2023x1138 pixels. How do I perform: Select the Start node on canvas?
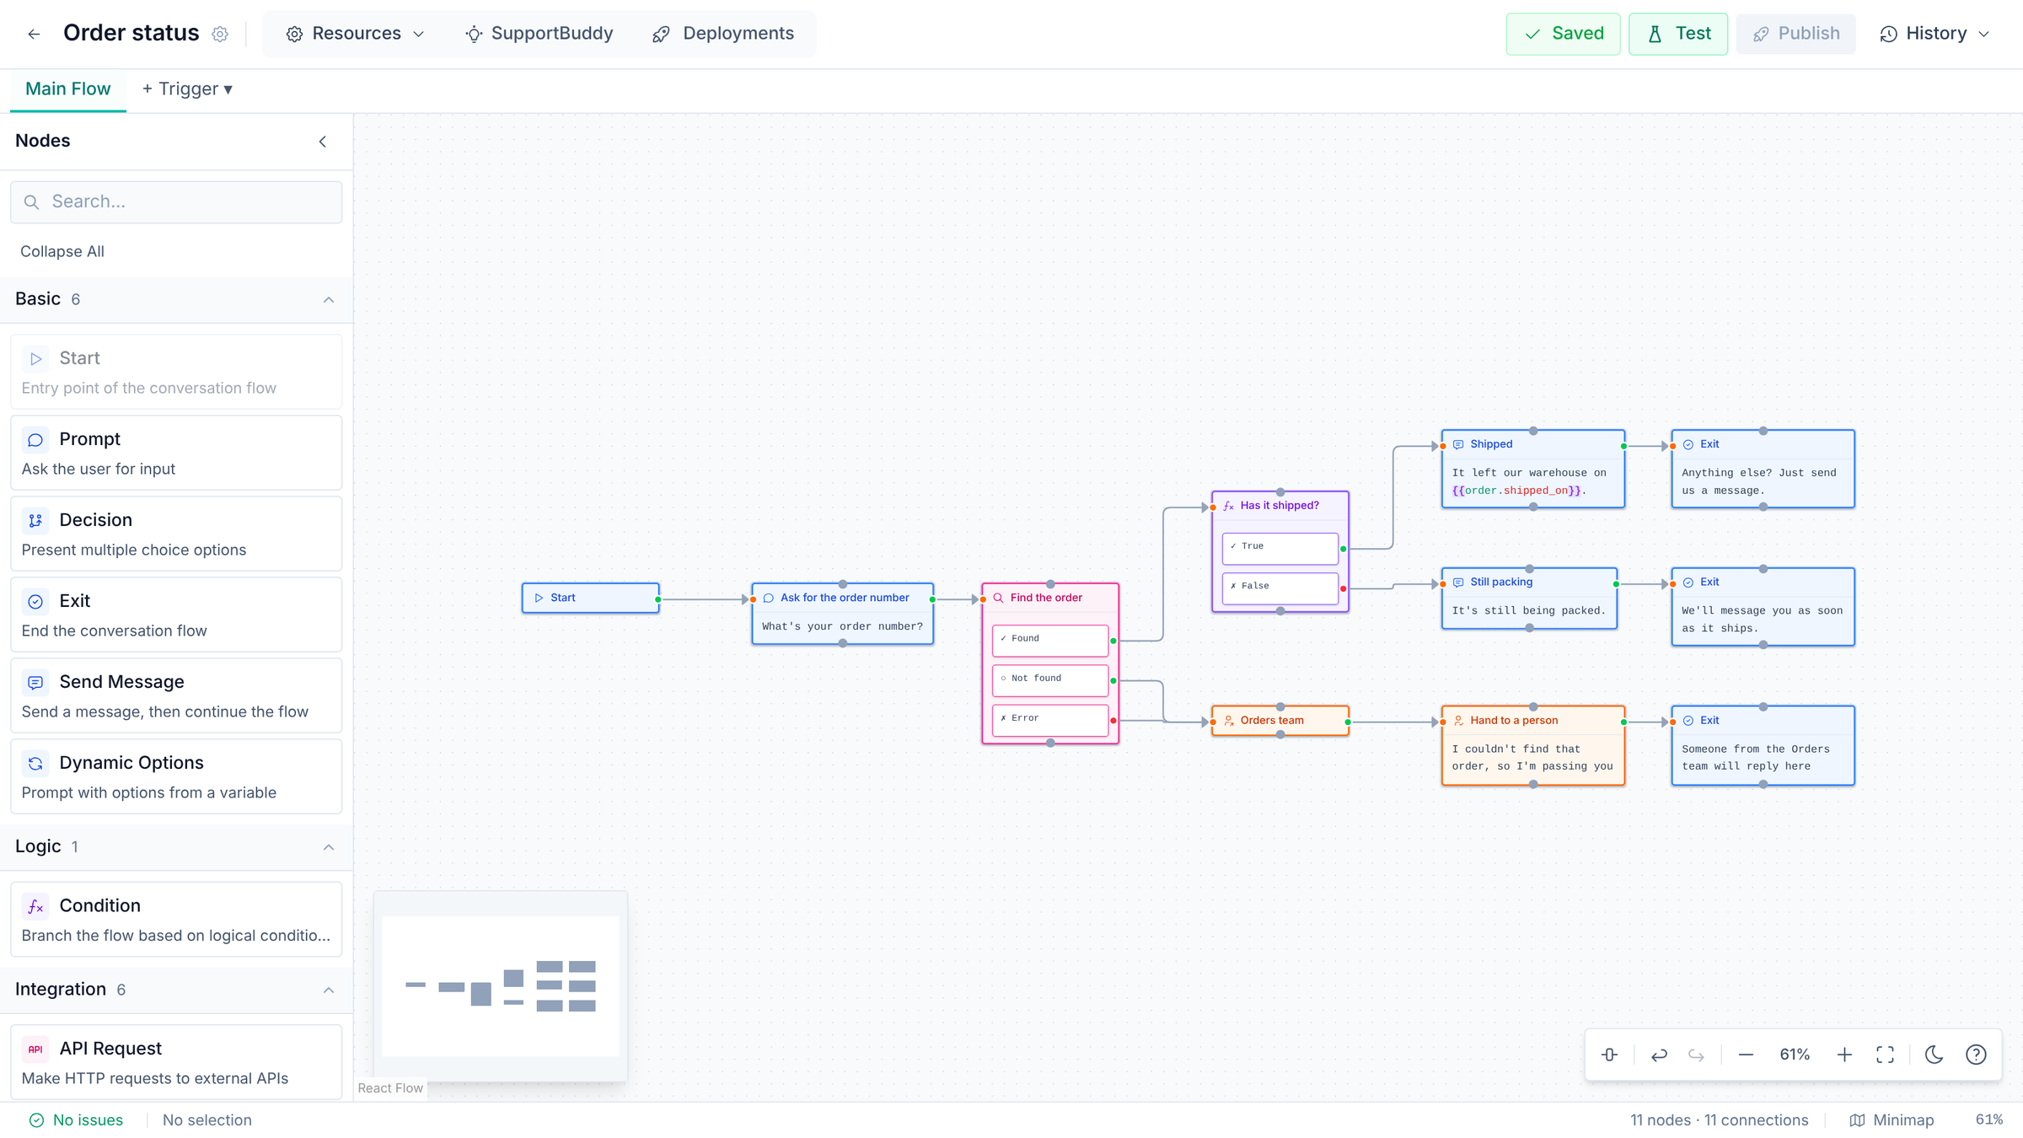(x=590, y=598)
